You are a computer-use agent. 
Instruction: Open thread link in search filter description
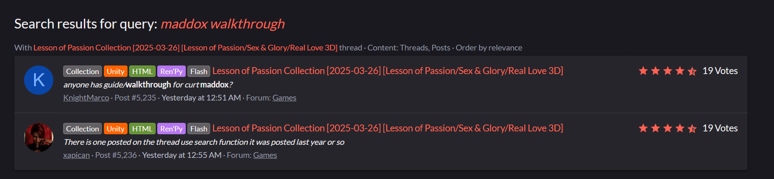(x=185, y=48)
